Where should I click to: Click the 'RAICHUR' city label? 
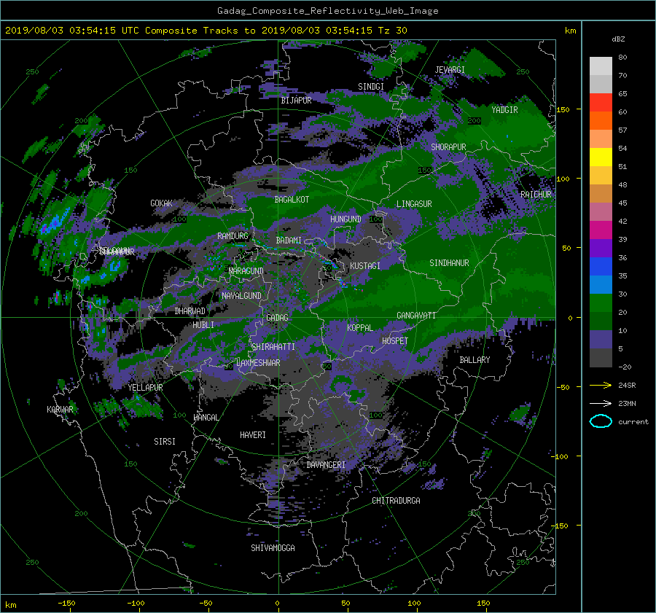(536, 195)
